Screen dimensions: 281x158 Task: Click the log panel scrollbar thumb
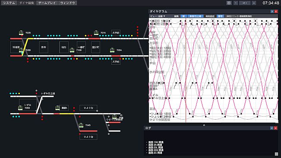(x=276, y=154)
